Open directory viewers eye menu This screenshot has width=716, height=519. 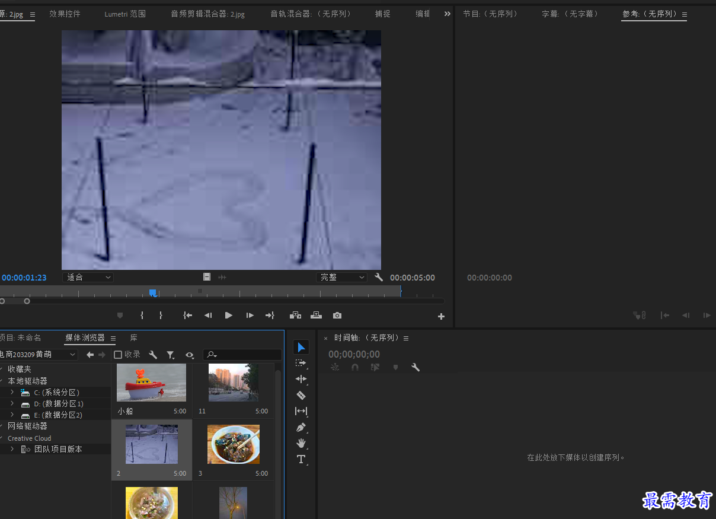click(190, 355)
